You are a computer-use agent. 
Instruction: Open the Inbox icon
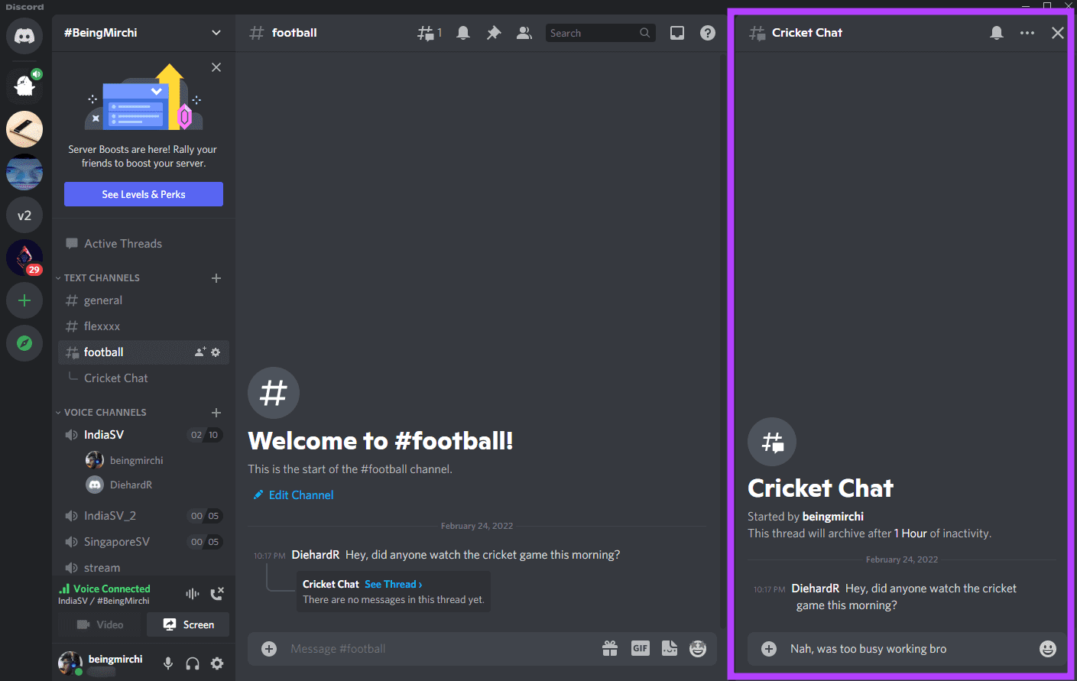tap(677, 33)
